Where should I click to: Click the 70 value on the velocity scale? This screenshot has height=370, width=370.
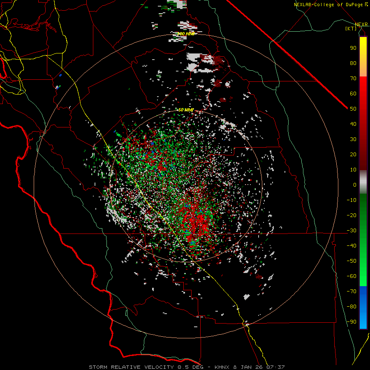353,79
